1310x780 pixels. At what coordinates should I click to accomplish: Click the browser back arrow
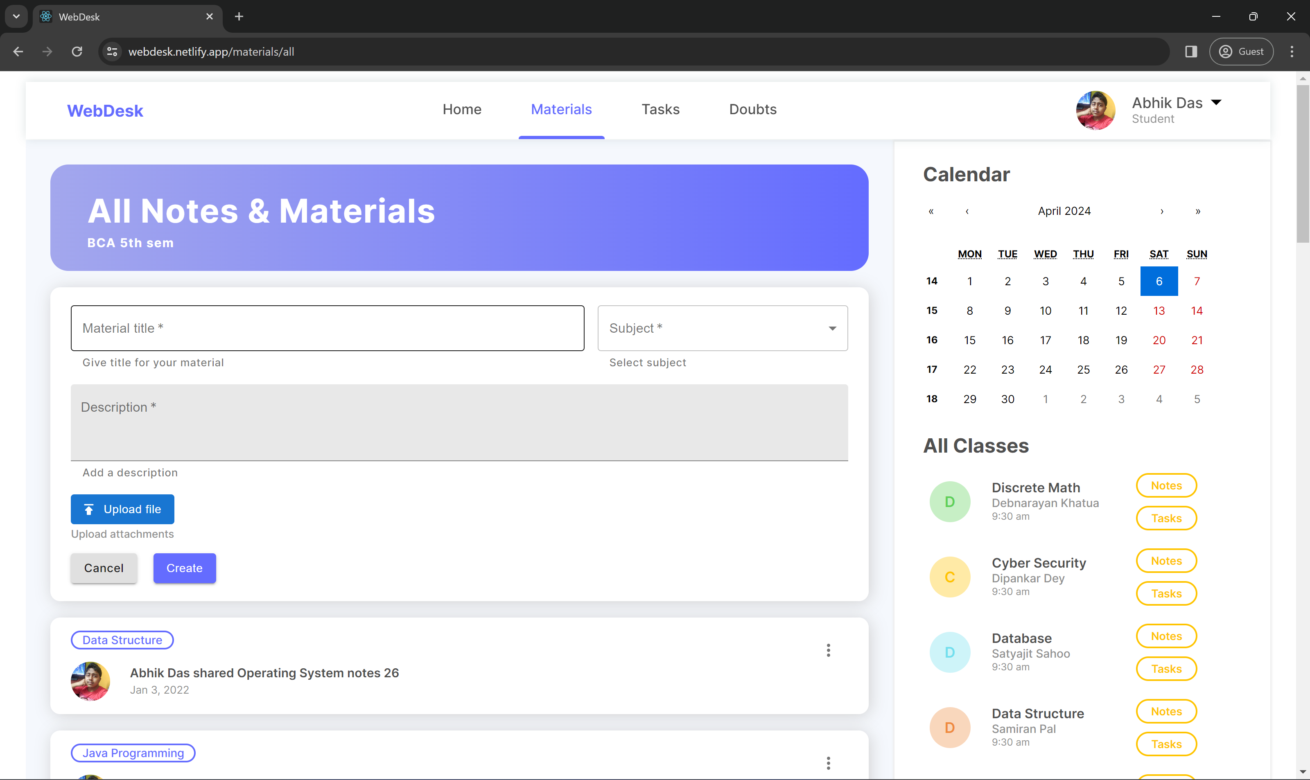[18, 52]
